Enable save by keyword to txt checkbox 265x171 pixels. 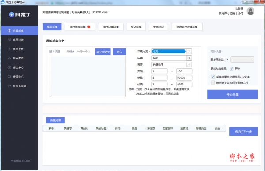(213, 82)
